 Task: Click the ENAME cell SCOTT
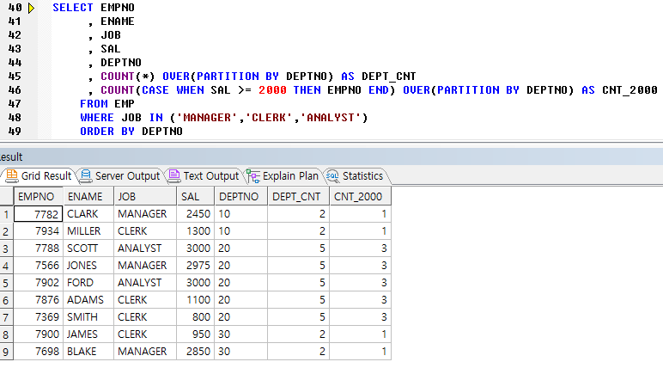coord(88,248)
